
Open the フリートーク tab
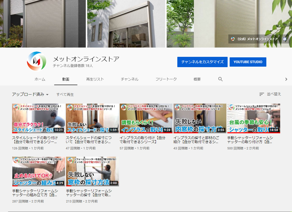166,79
